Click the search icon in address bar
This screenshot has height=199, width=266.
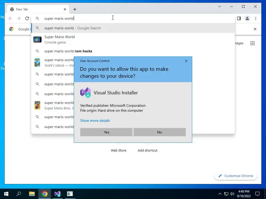click(37, 18)
